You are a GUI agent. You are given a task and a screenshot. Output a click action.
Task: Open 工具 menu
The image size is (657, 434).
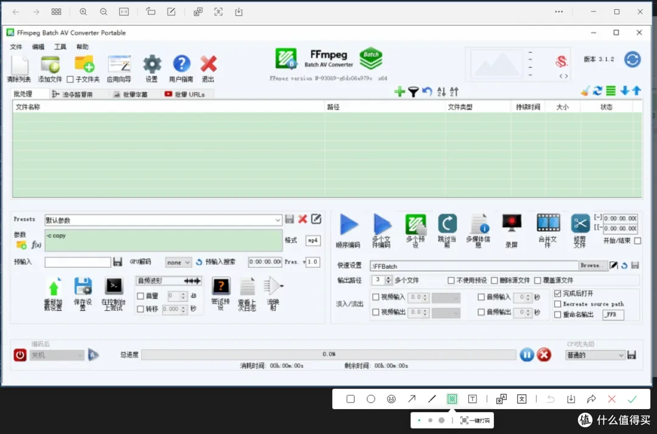pyautogui.click(x=60, y=46)
